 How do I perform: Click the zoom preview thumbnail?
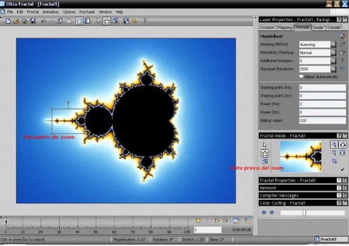(x=300, y=156)
